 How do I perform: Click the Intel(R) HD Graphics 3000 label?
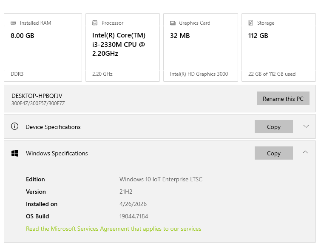pos(199,74)
